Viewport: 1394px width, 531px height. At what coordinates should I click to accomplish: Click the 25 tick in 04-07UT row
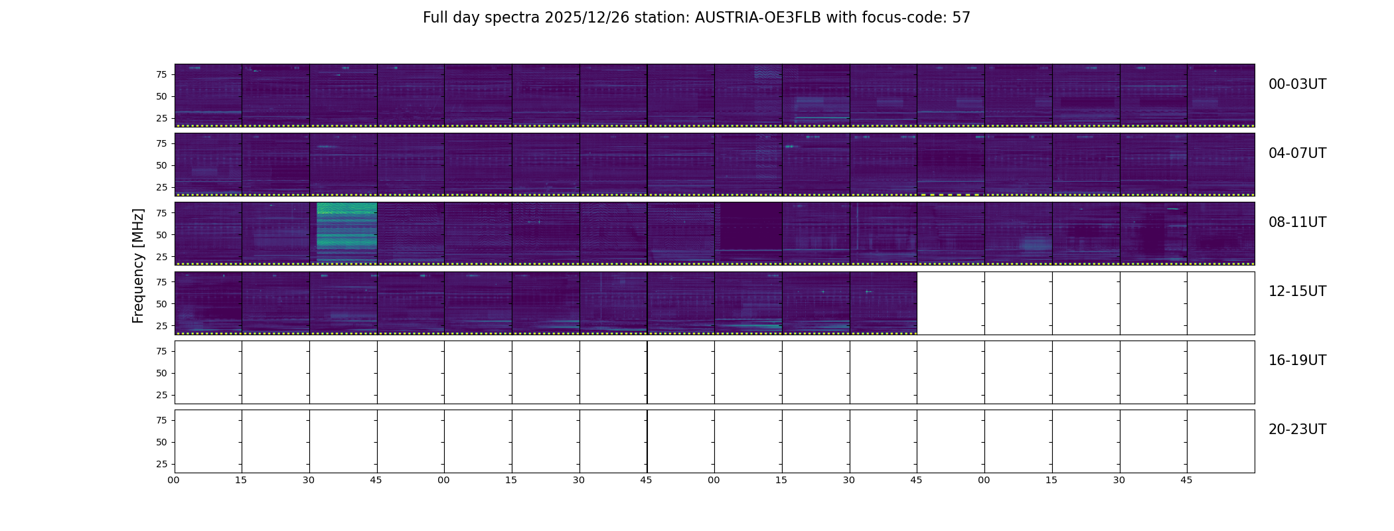[161, 187]
